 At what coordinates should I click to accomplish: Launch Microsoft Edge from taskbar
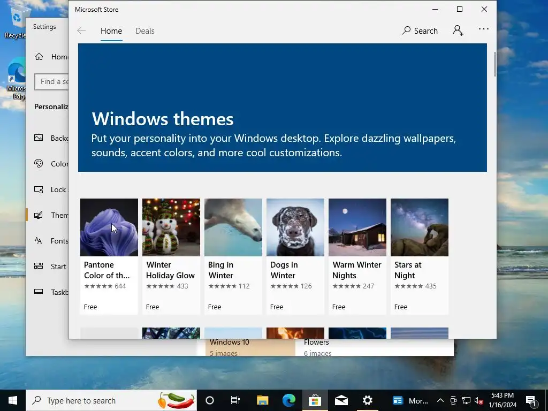[288, 400]
